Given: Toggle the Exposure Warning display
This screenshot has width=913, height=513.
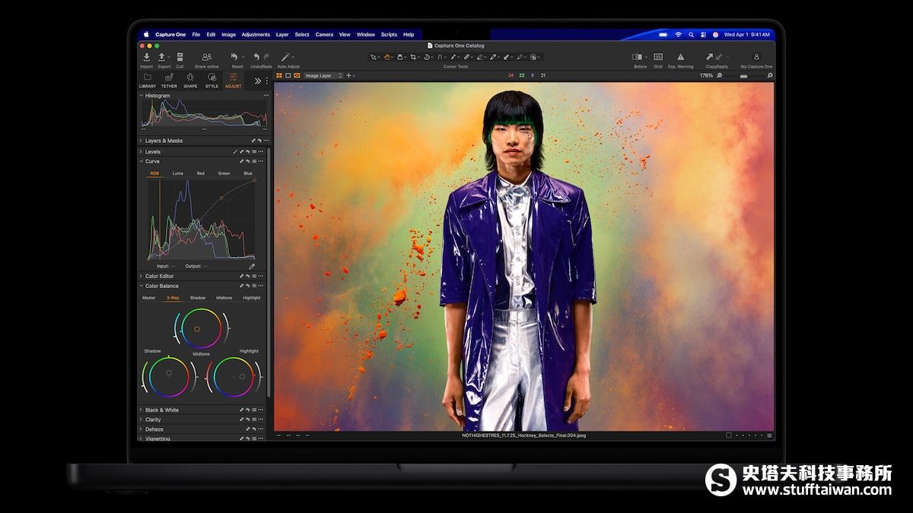Looking at the screenshot, I should (x=680, y=58).
